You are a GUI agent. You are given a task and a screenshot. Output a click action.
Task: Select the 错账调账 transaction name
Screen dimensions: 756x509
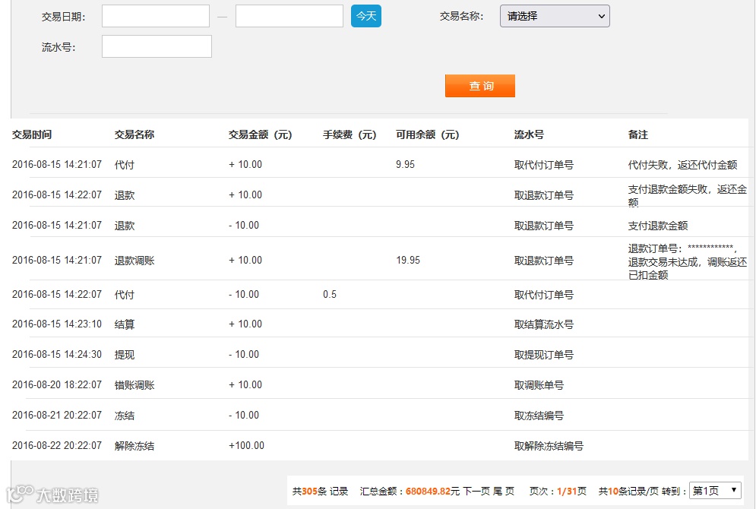tap(134, 385)
